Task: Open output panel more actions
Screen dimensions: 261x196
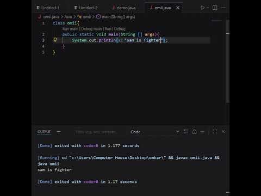Action: (x=202, y=132)
